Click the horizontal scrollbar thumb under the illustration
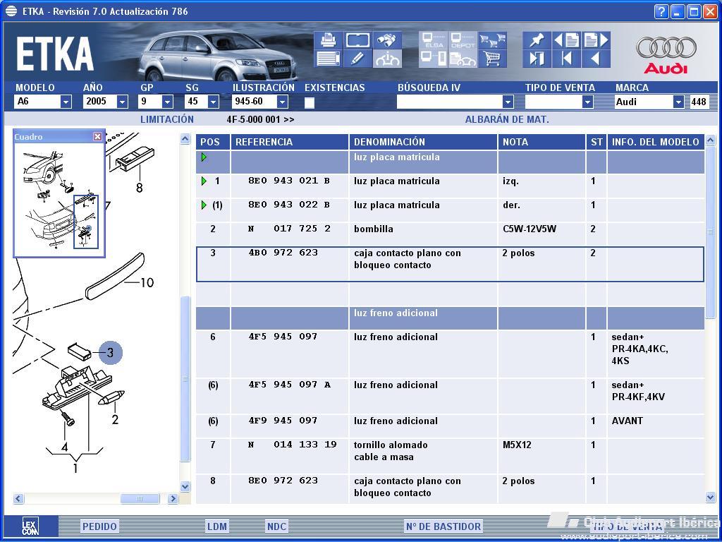 point(140,499)
